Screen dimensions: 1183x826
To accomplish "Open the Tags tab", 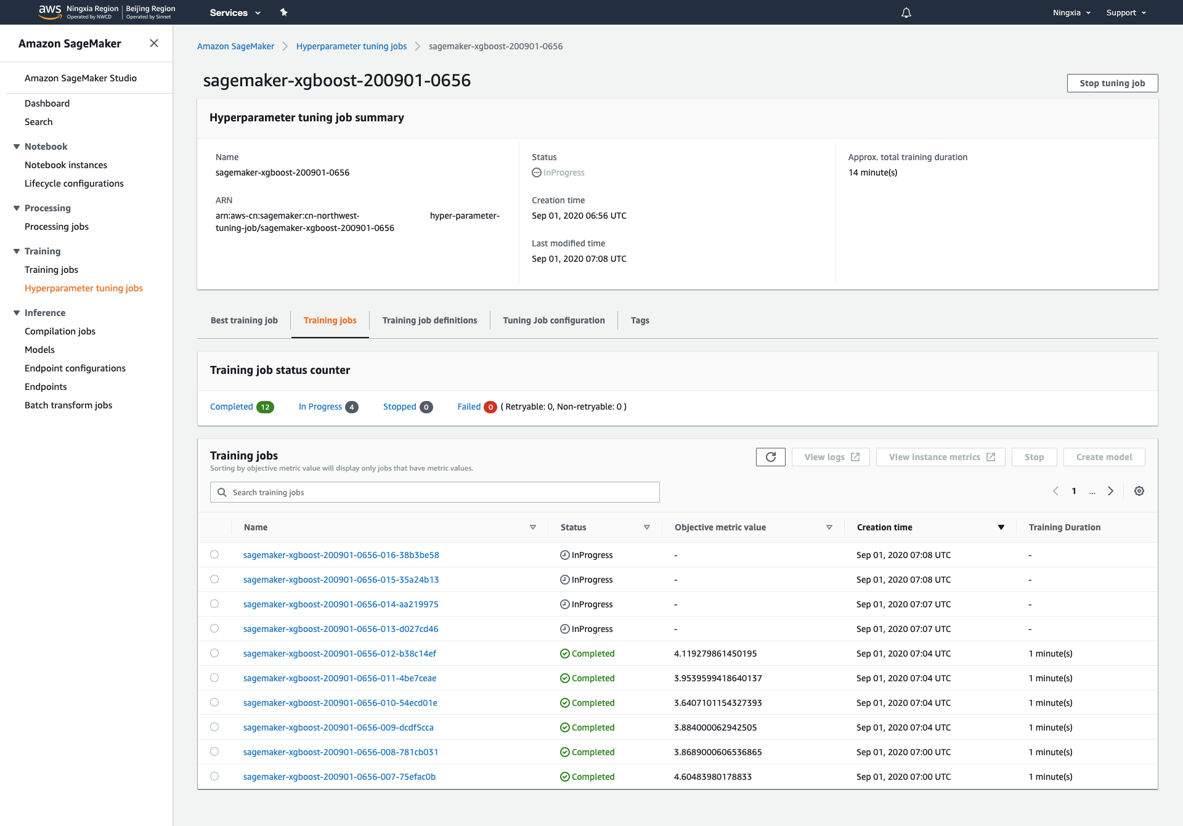I will pos(640,320).
